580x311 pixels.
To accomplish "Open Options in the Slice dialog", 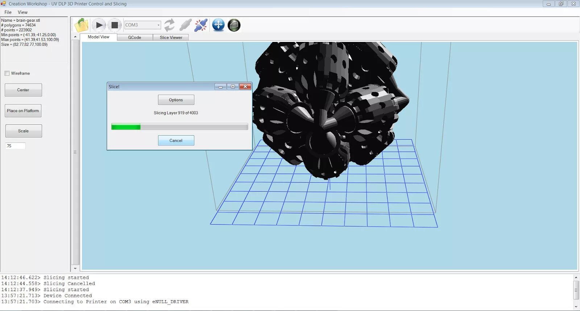I will [176, 100].
